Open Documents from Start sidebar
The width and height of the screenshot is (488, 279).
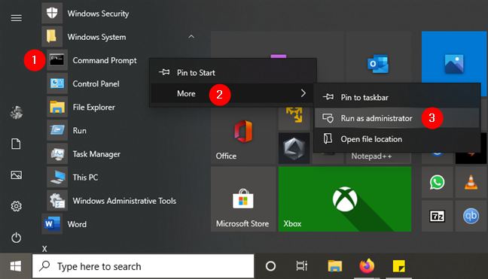pyautogui.click(x=16, y=144)
